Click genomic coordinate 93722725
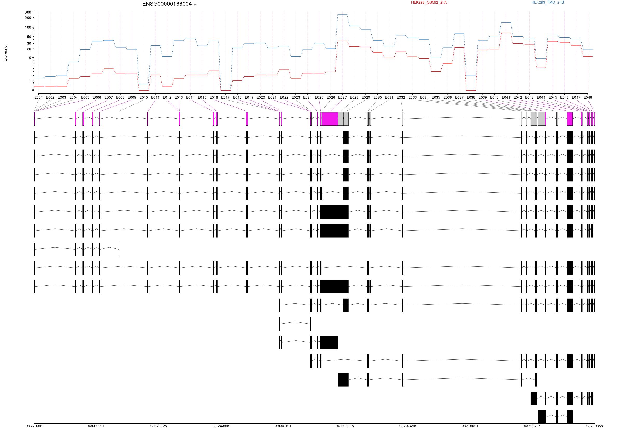This screenshot has width=623, height=431. coord(532,426)
